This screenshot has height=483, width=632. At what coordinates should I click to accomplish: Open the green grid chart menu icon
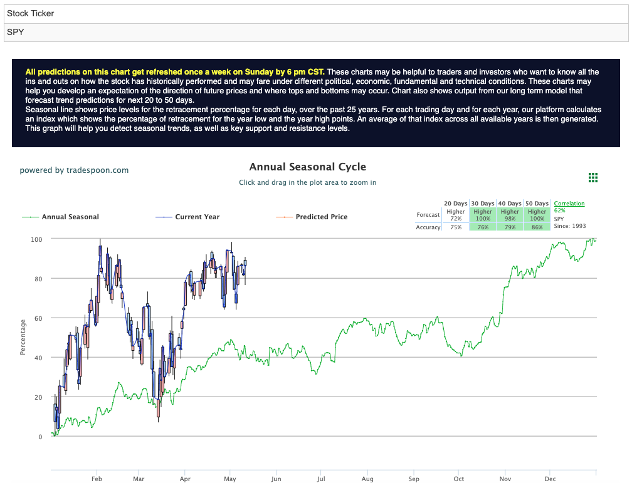point(593,178)
